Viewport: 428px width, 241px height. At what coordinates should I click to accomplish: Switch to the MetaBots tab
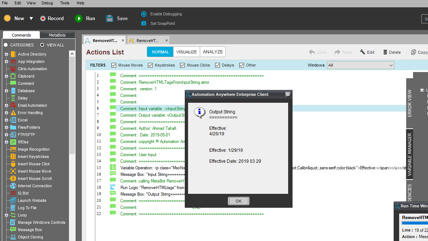point(57,35)
